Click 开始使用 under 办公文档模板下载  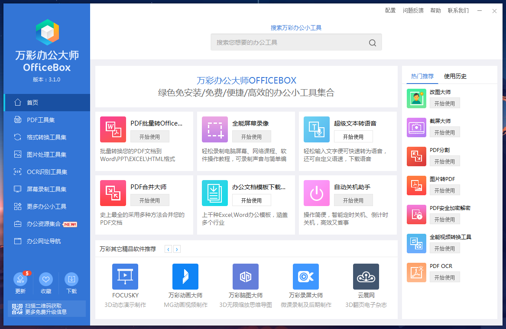pyautogui.click(x=252, y=200)
